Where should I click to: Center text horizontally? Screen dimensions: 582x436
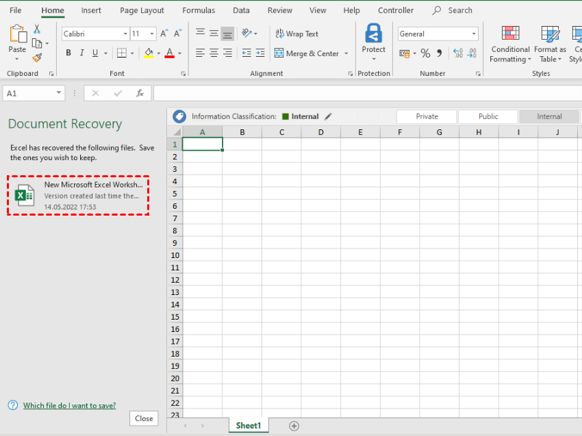coord(214,53)
